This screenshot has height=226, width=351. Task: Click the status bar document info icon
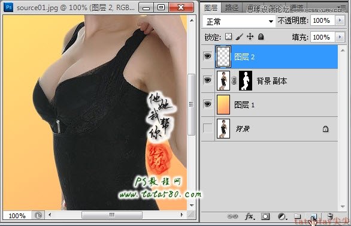point(38,215)
